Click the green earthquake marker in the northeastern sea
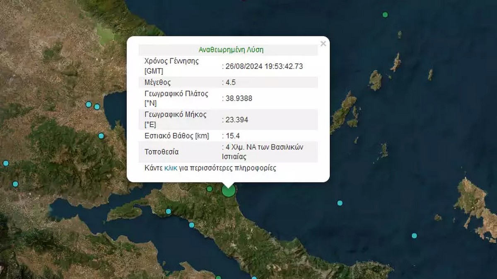 coord(385,15)
